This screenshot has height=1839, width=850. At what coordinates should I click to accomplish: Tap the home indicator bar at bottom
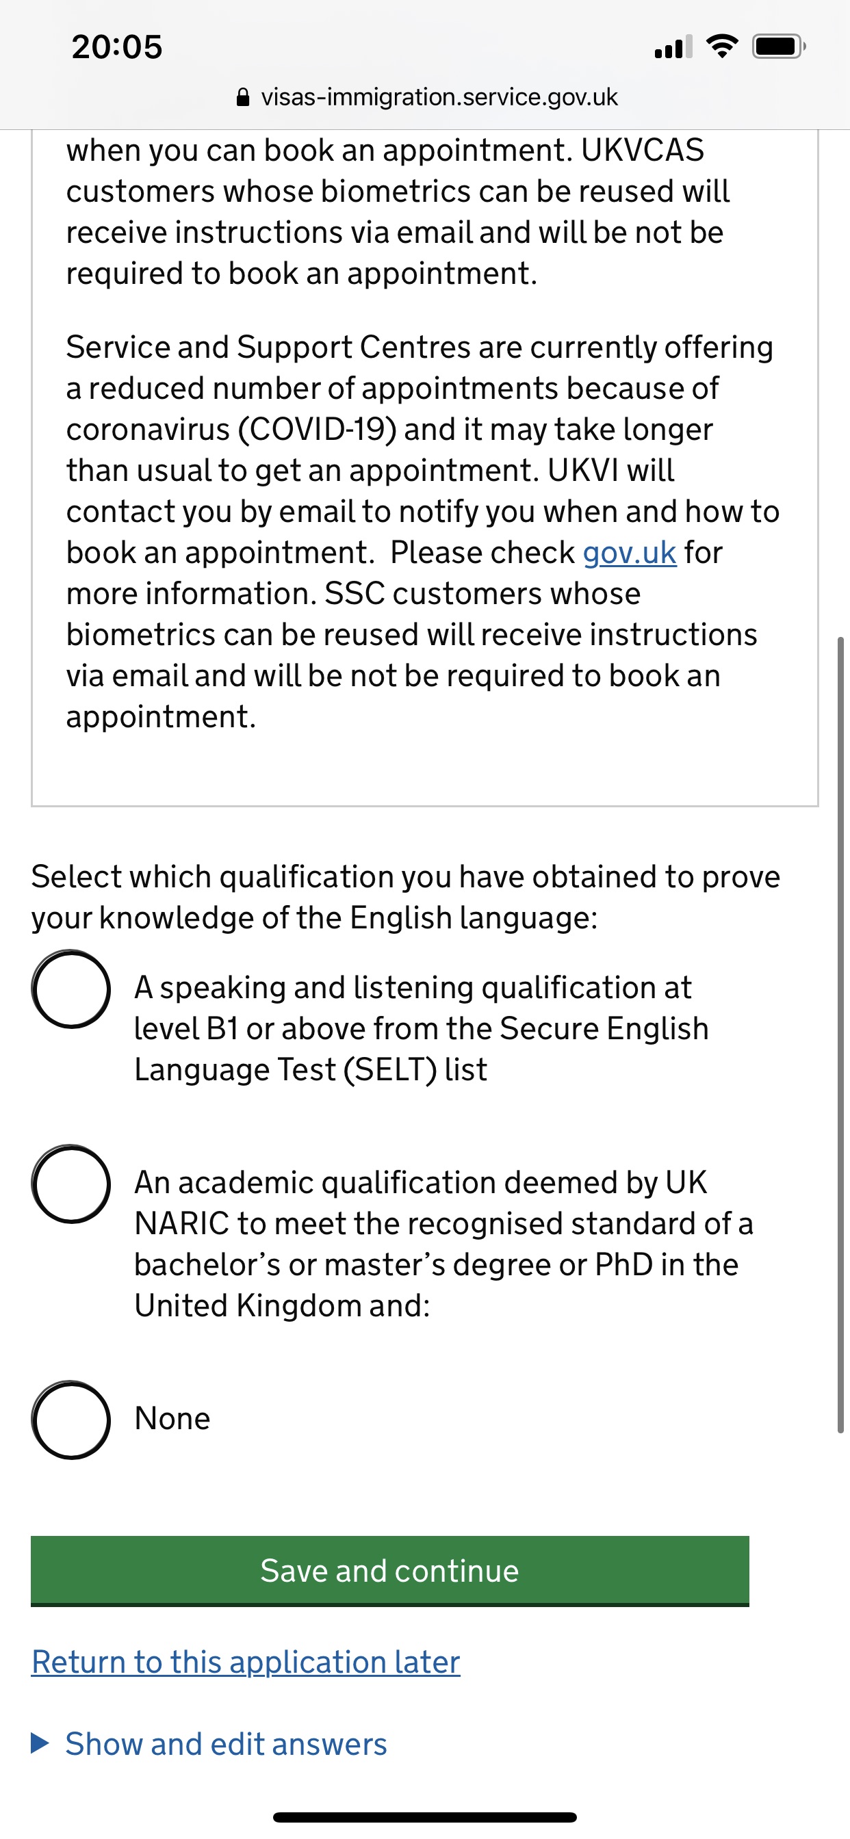425,1817
